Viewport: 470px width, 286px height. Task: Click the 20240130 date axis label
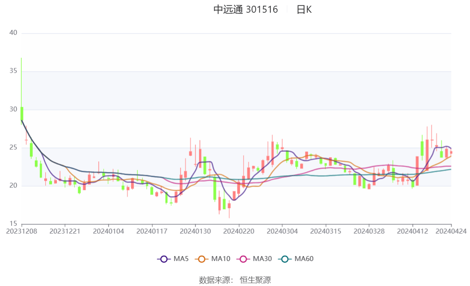tap(195, 231)
